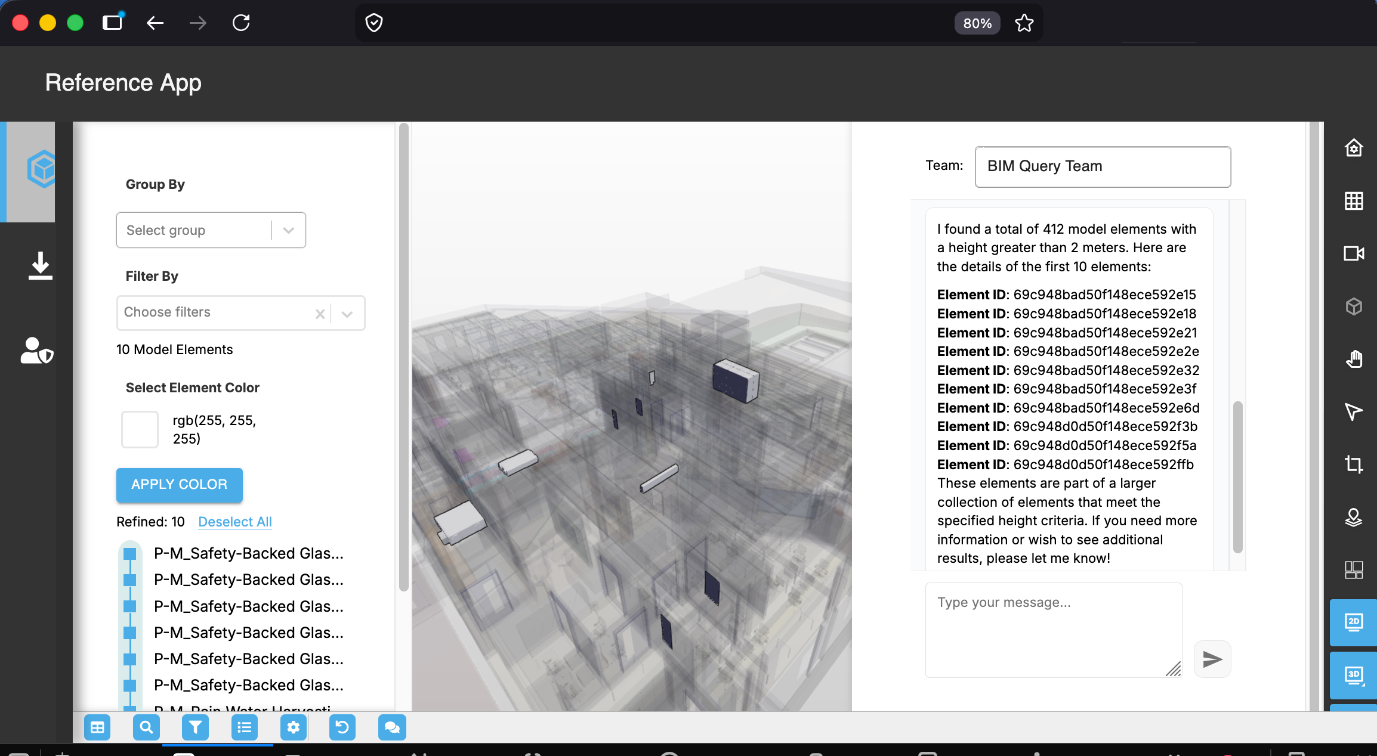Click the download icon in sidebar
This screenshot has height=756, width=1377.
[x=40, y=265]
